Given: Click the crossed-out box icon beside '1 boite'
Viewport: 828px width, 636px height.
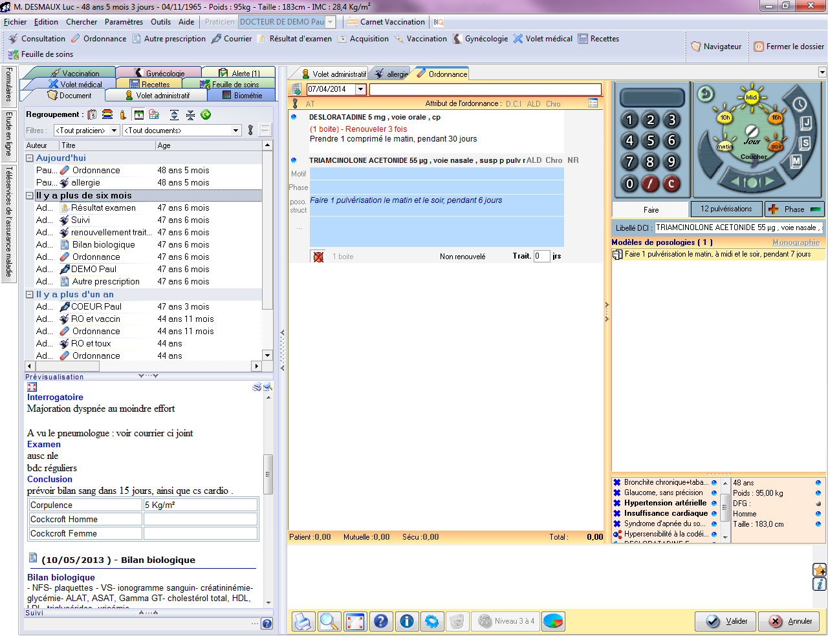Looking at the screenshot, I should coord(318,257).
